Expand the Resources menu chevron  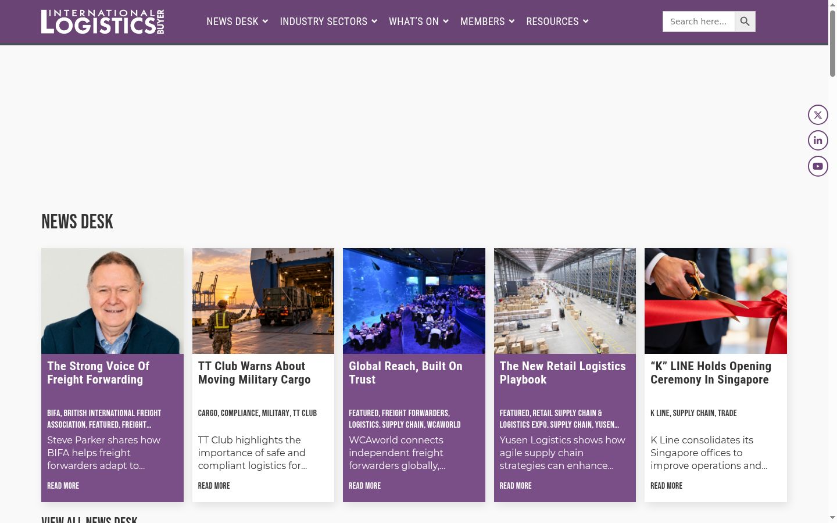(586, 22)
